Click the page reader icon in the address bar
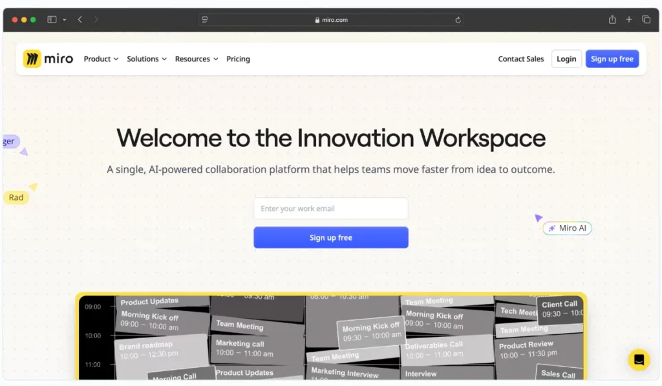The image size is (662, 386). pos(205,19)
